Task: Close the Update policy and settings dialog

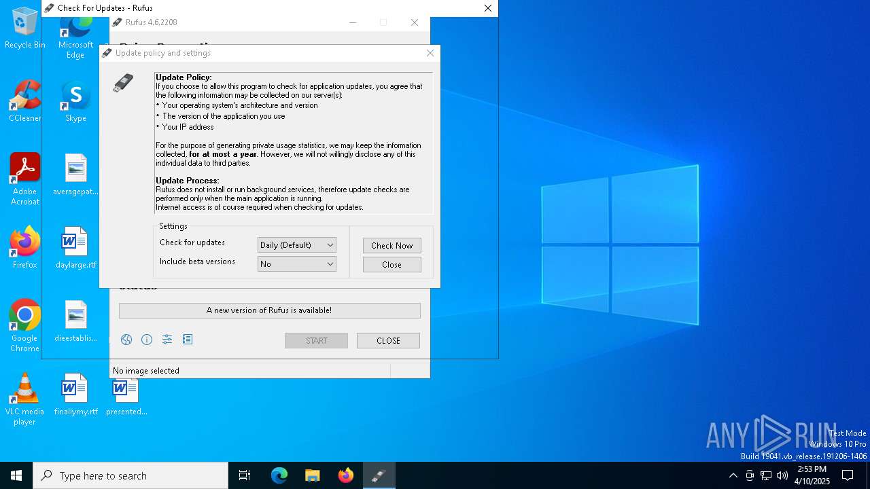Action: point(430,53)
